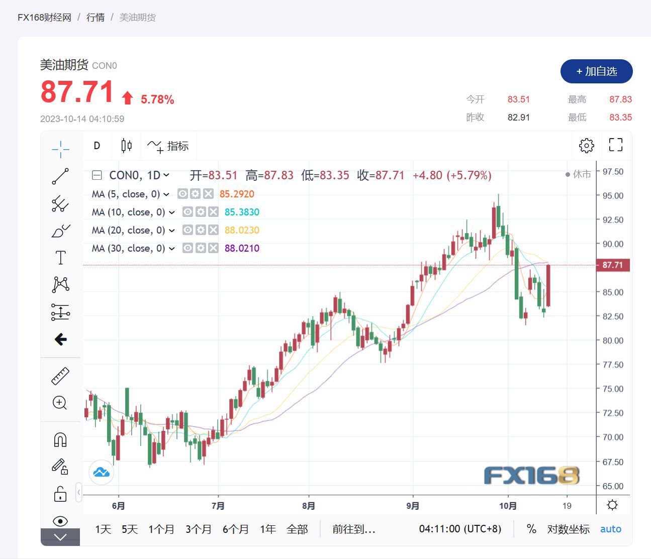
Task: Select the trend line drawing tool
Action: pos(60,176)
